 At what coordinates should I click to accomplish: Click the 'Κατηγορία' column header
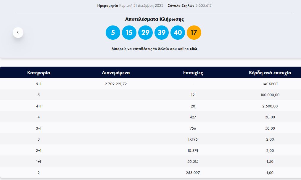pos(38,73)
